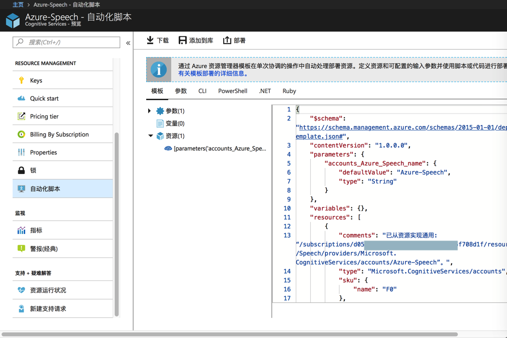The width and height of the screenshot is (507, 338).
Task: Click the save disk icon for 添加到库
Action: point(183,40)
